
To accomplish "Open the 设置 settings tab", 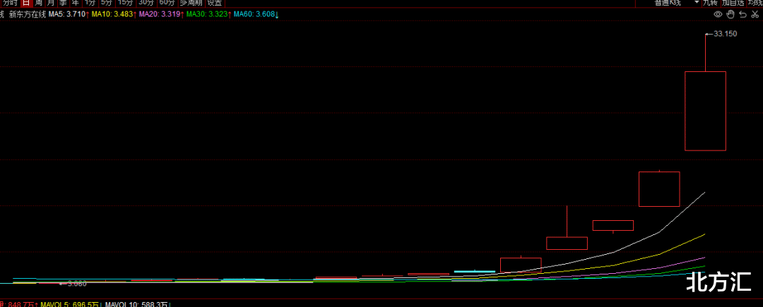I will point(213,2).
